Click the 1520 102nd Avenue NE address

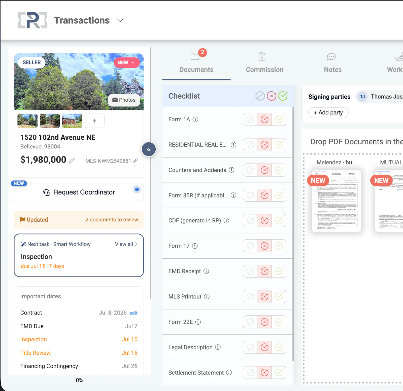click(58, 137)
